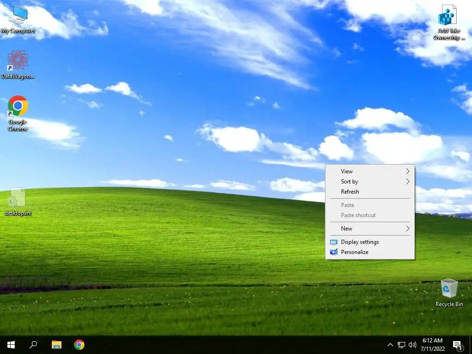Open Display settings from the context menu

tap(370, 242)
